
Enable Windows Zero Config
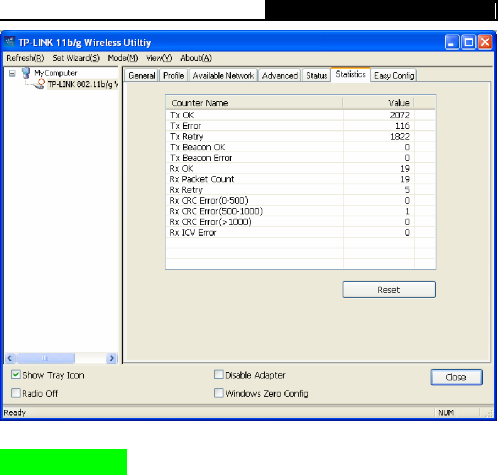click(x=219, y=394)
